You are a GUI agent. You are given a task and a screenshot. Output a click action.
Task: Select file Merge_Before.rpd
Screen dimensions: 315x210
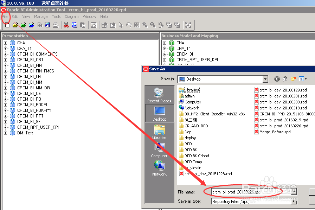[x=275, y=132]
